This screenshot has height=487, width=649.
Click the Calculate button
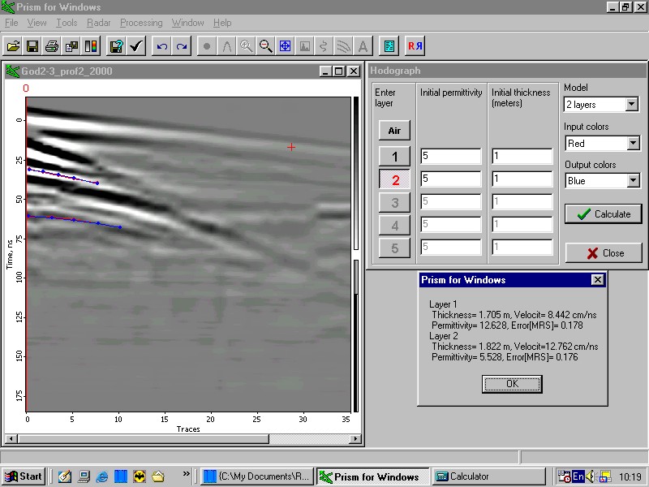[604, 214]
